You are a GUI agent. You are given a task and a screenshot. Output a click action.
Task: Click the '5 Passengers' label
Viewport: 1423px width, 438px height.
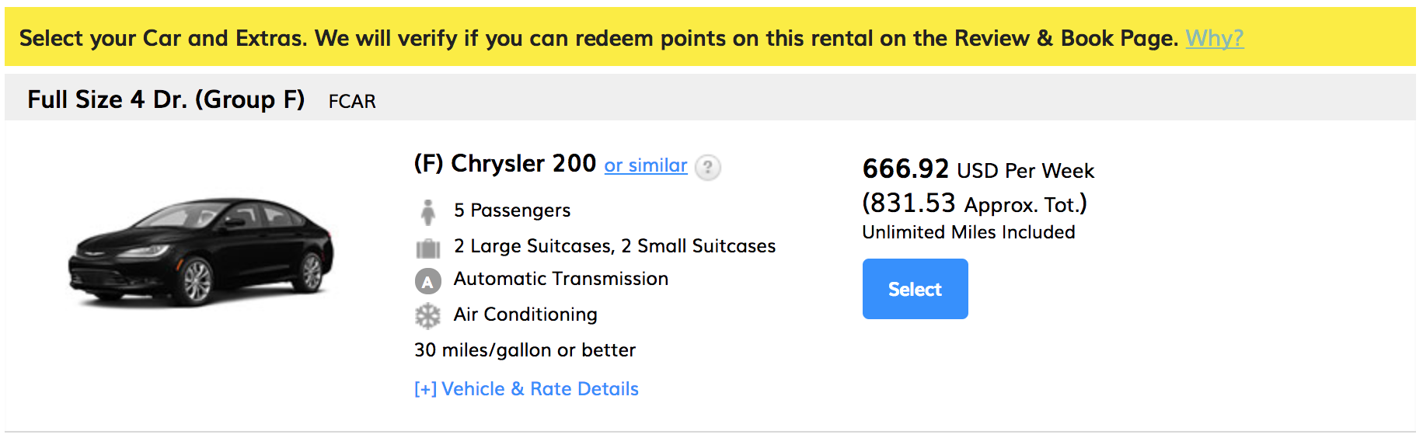click(x=512, y=210)
